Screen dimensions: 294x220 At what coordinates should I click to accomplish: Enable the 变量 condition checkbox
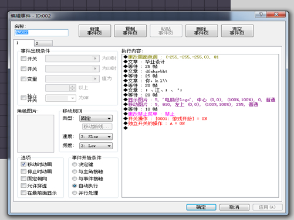23,79
